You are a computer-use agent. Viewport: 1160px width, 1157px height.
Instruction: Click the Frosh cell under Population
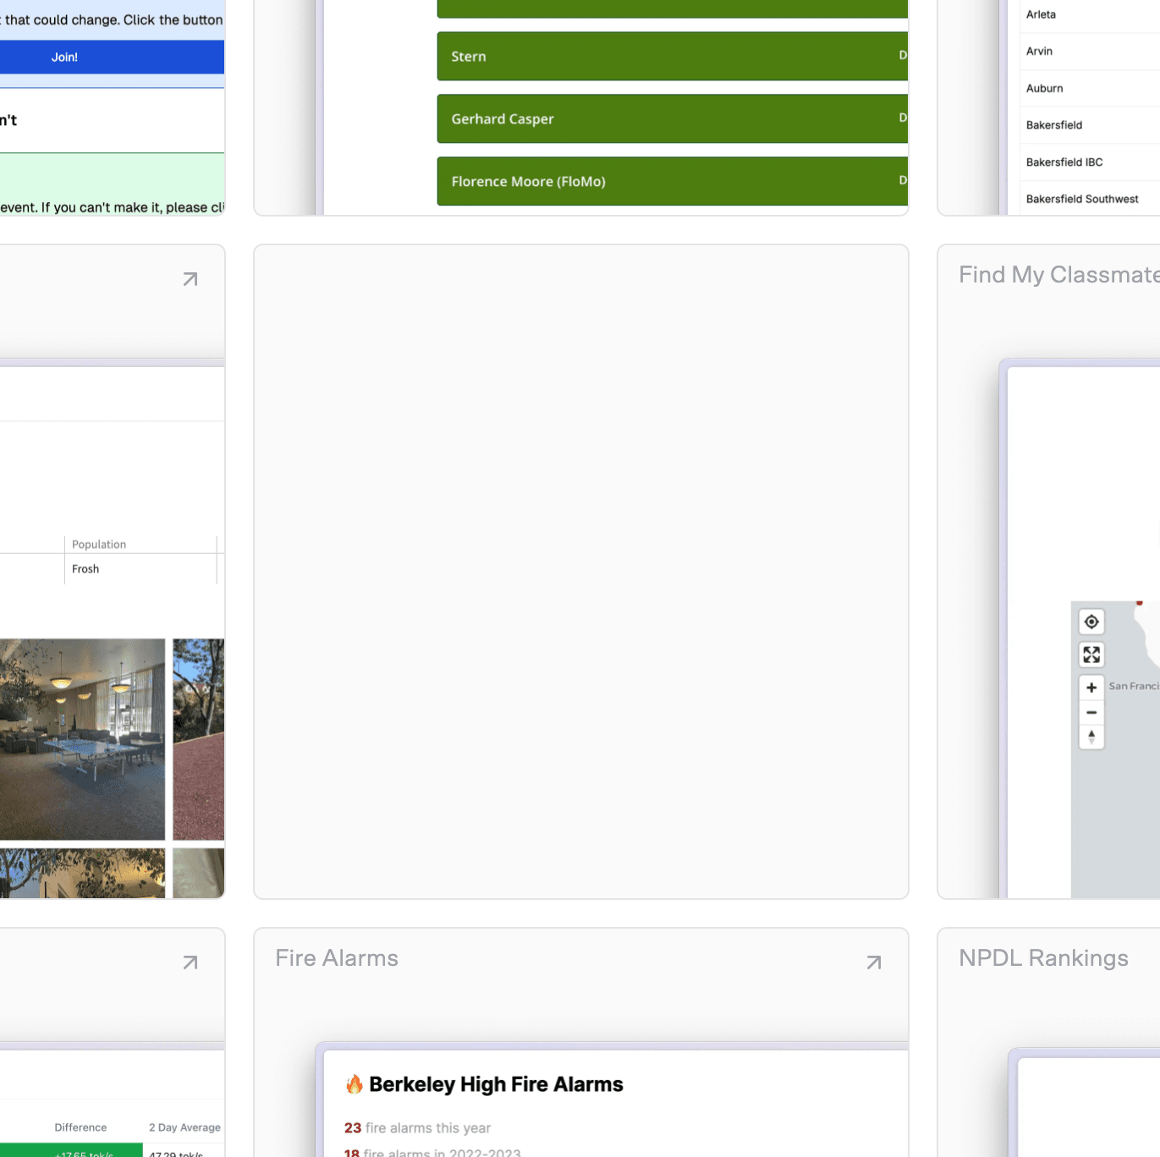(85, 568)
